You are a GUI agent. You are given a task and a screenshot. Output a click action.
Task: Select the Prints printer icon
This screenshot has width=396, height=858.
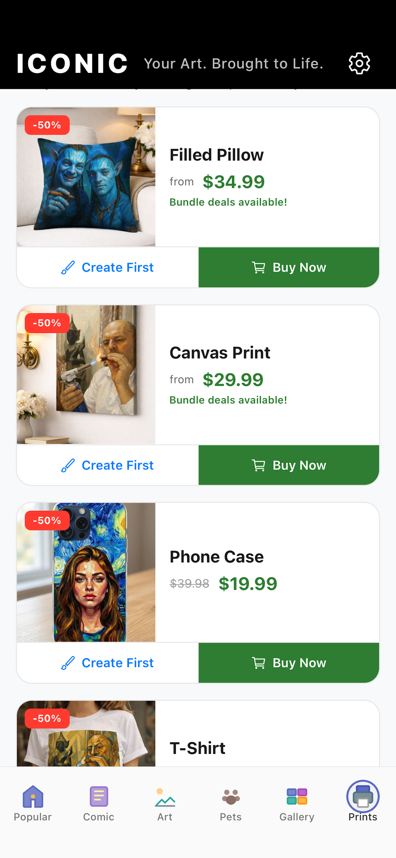click(363, 796)
